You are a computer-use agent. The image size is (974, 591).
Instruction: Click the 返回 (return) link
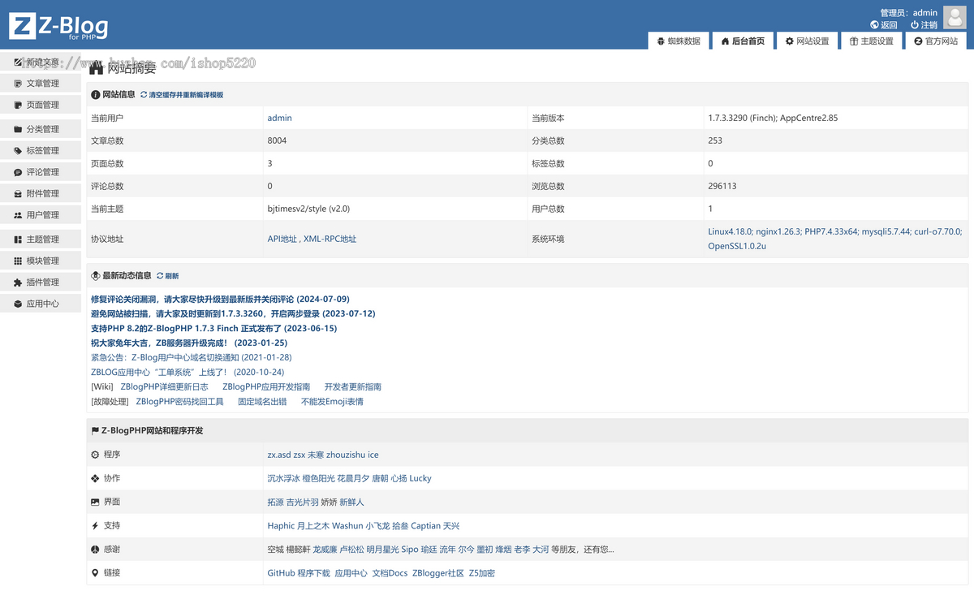tap(884, 25)
